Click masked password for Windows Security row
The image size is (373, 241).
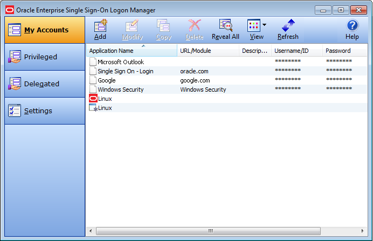[x=339, y=88]
